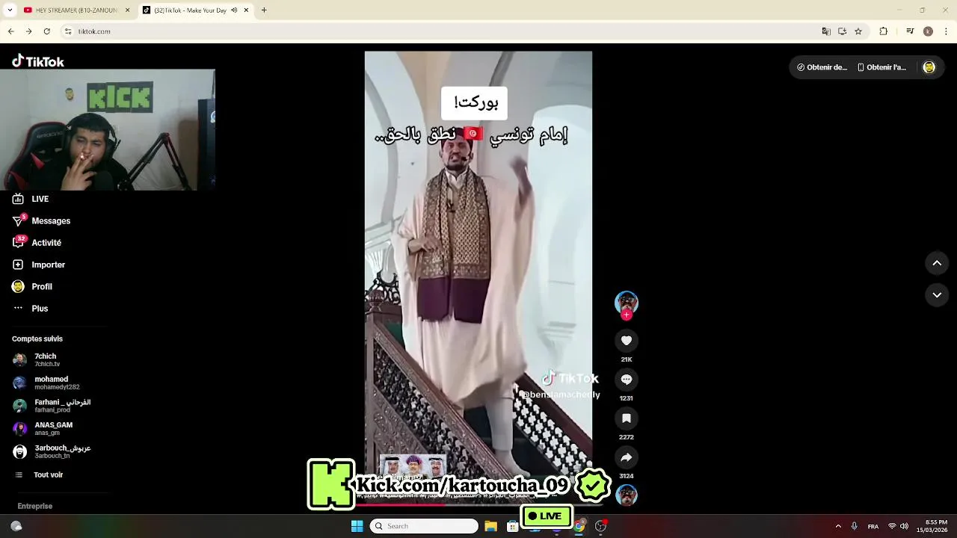The image size is (957, 538).
Task: Open the sound disc avatar
Action: [627, 495]
